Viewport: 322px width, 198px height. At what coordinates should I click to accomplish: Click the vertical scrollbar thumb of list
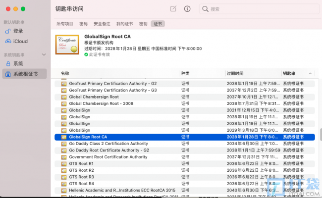pyautogui.click(x=321, y=135)
